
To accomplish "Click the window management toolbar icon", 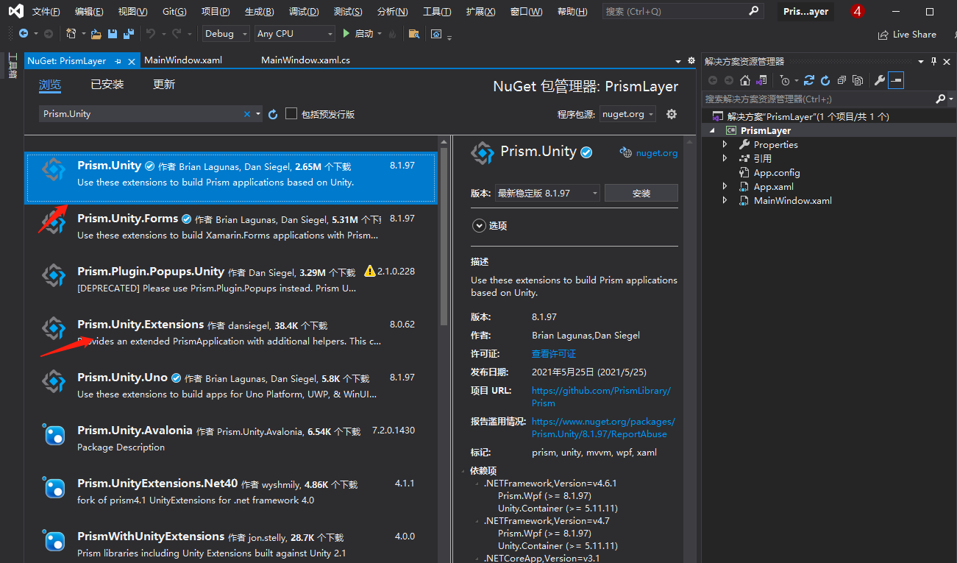I will coord(436,34).
